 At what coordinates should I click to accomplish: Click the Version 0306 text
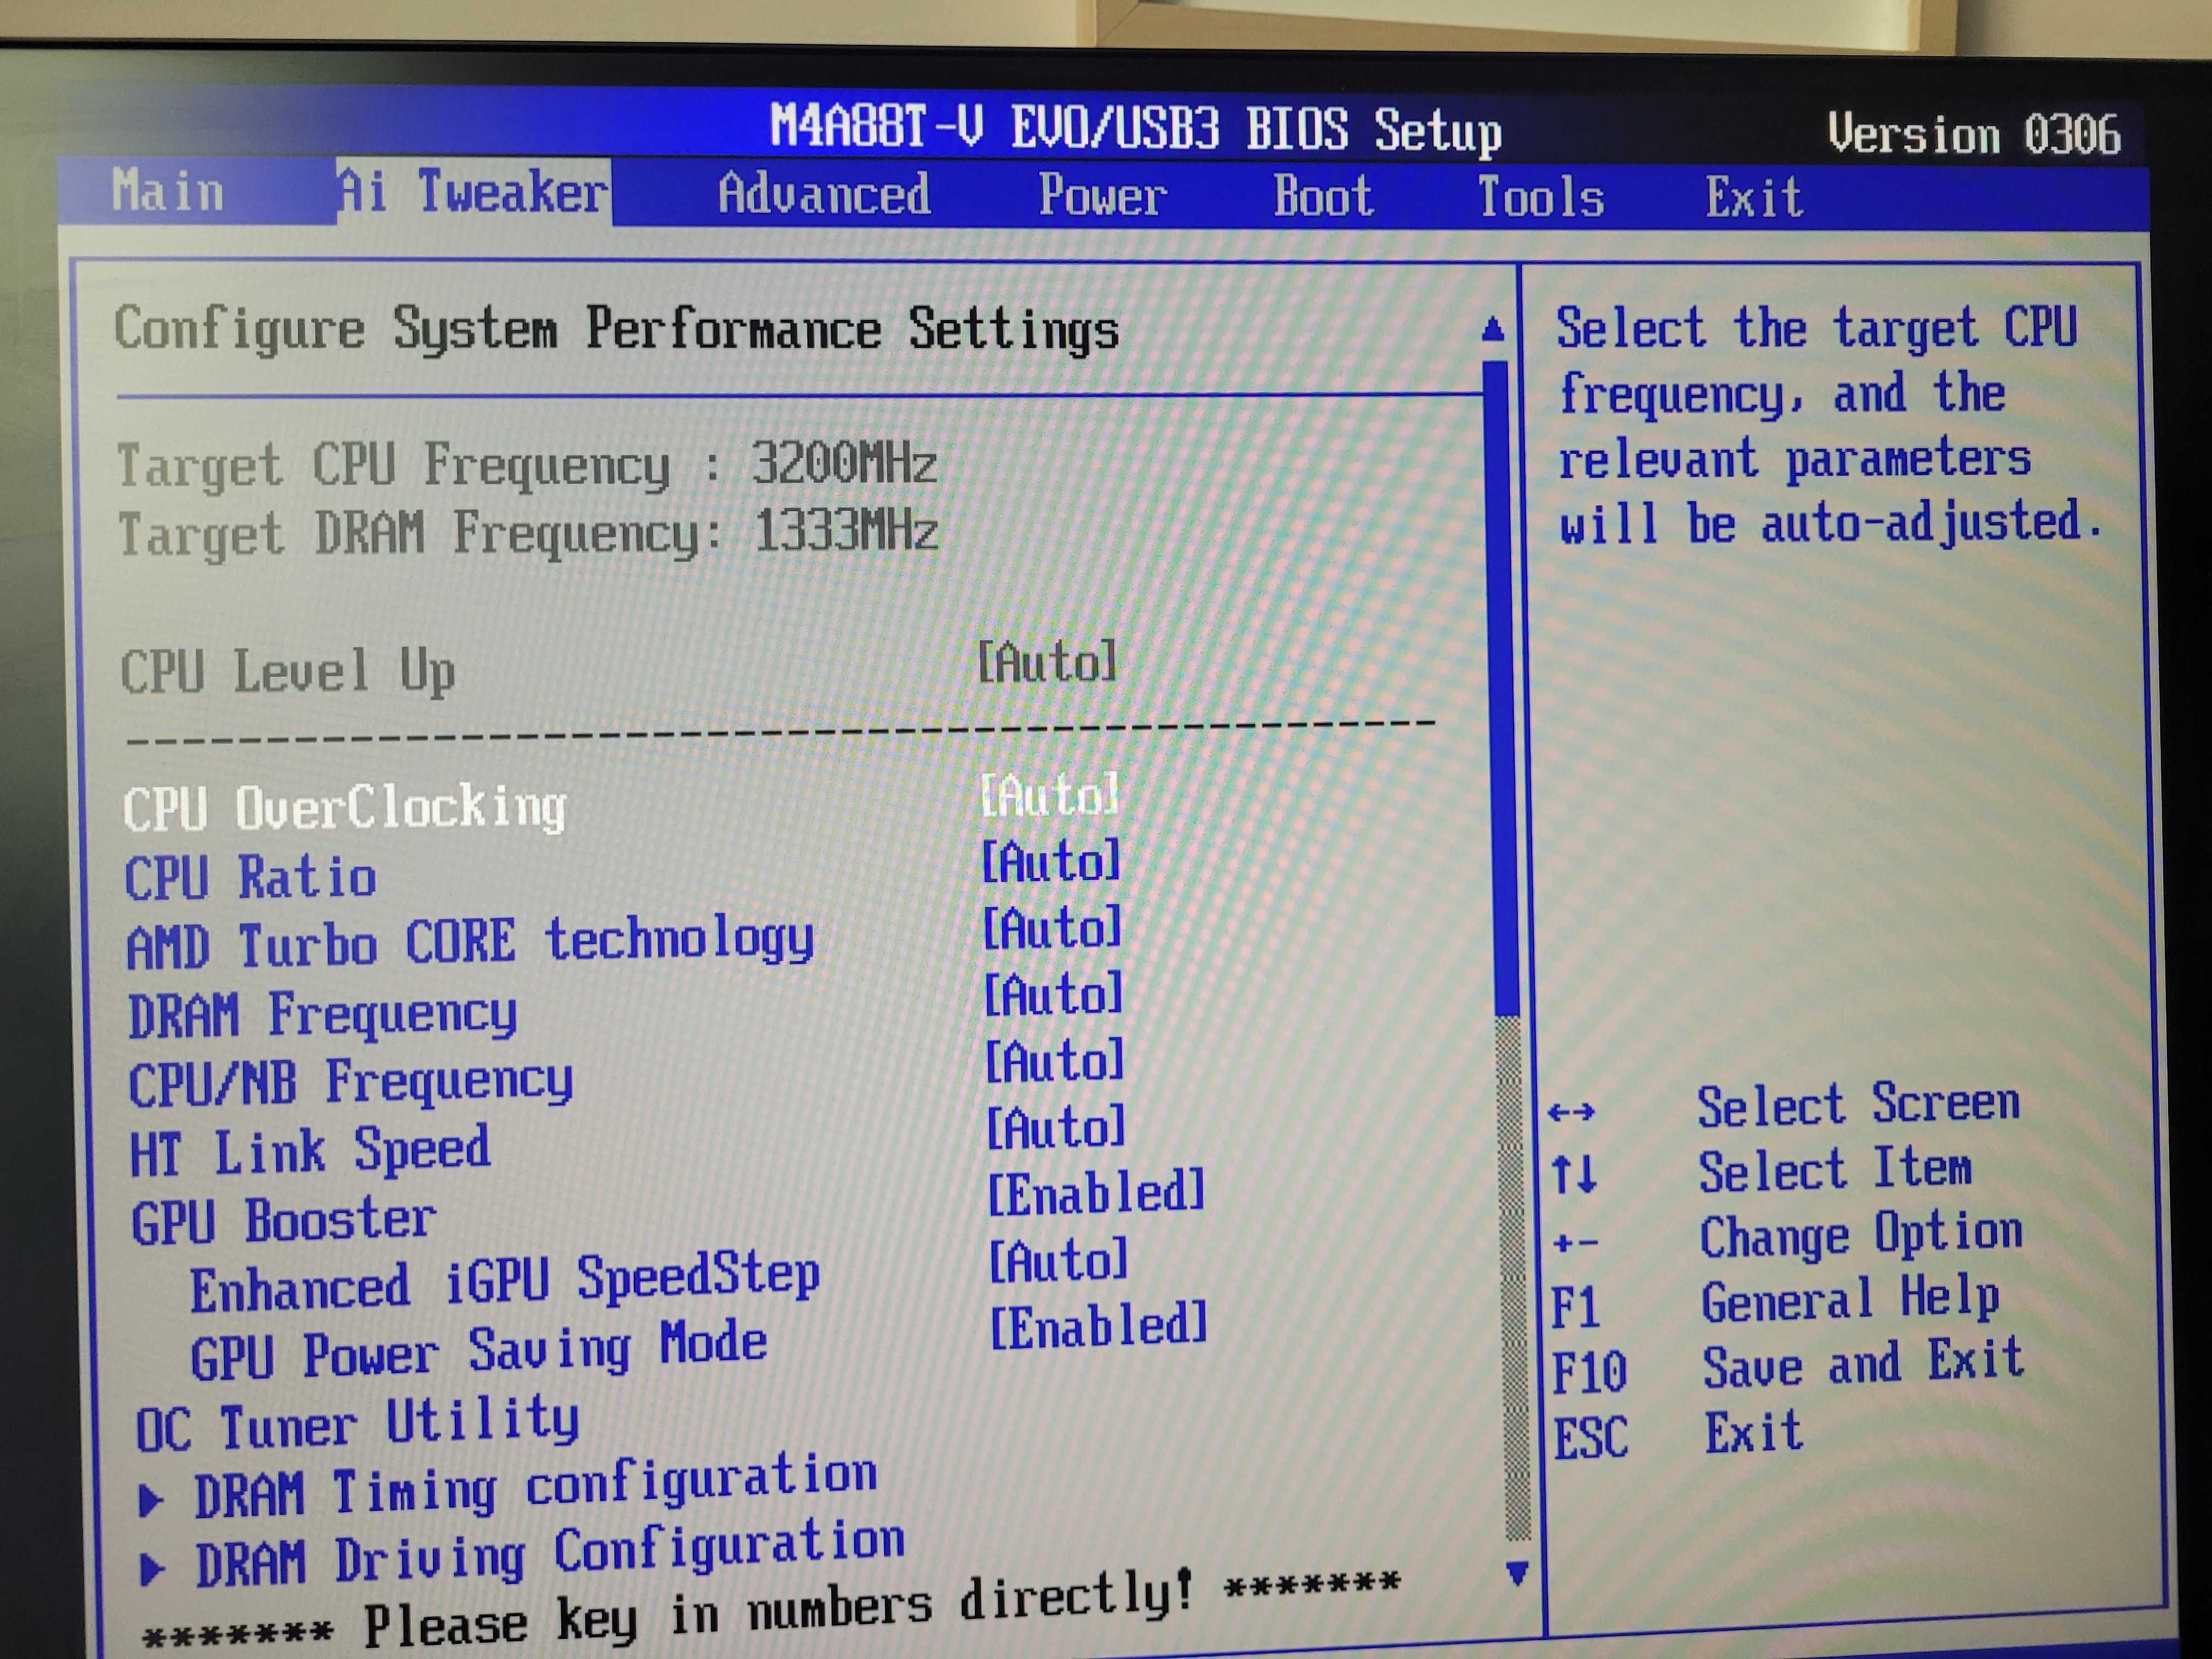pos(1974,134)
